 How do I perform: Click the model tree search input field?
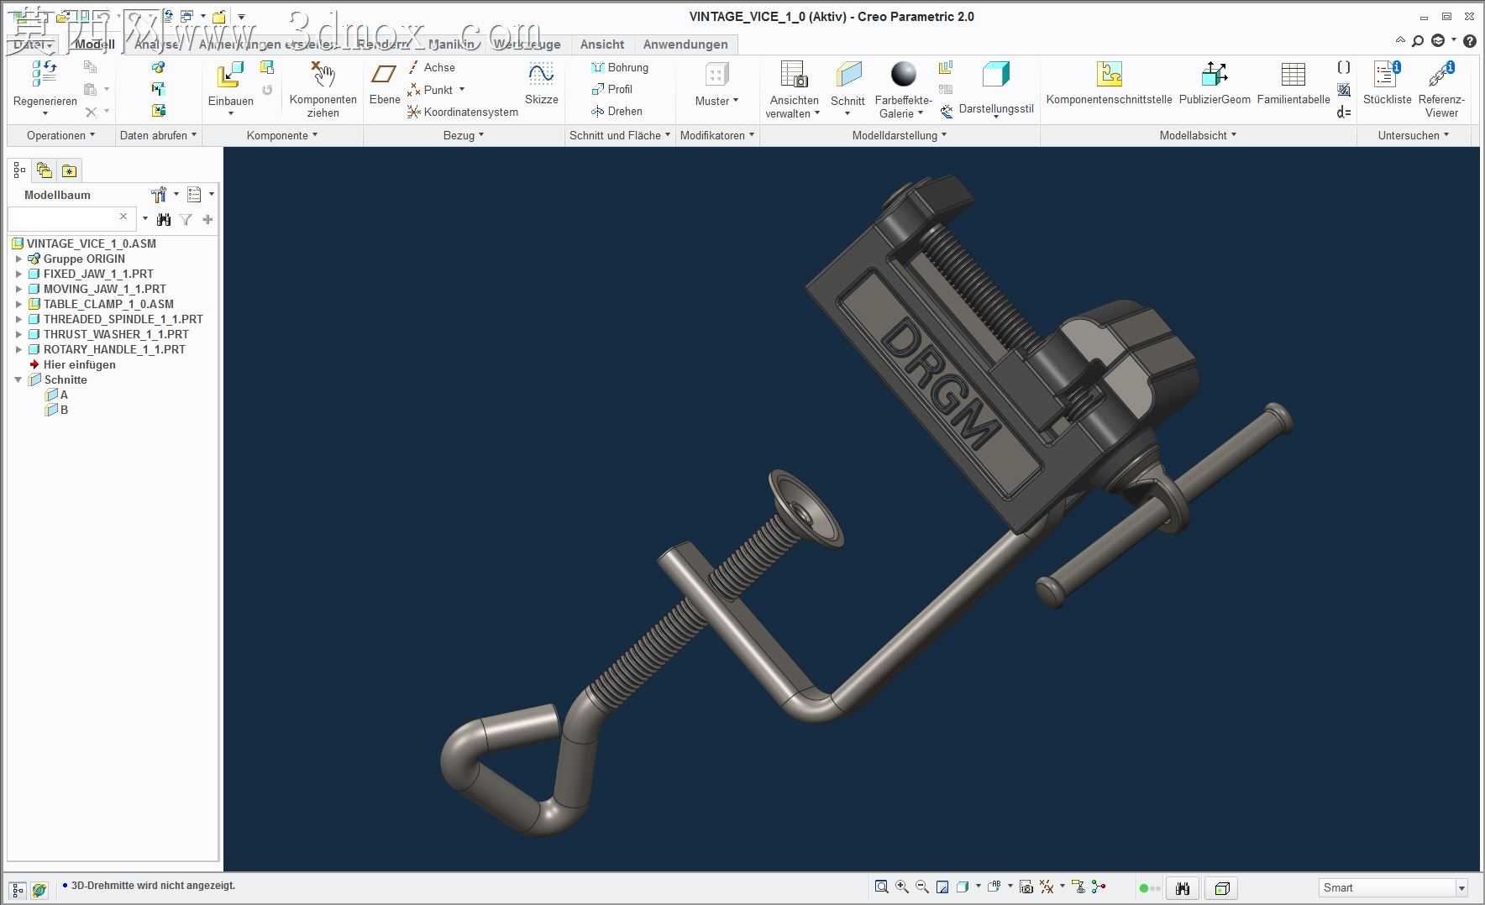71,218
